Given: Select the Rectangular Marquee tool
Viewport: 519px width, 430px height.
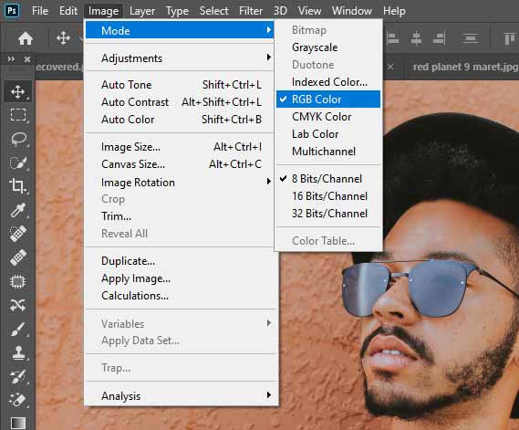Looking at the screenshot, I should tap(18, 115).
